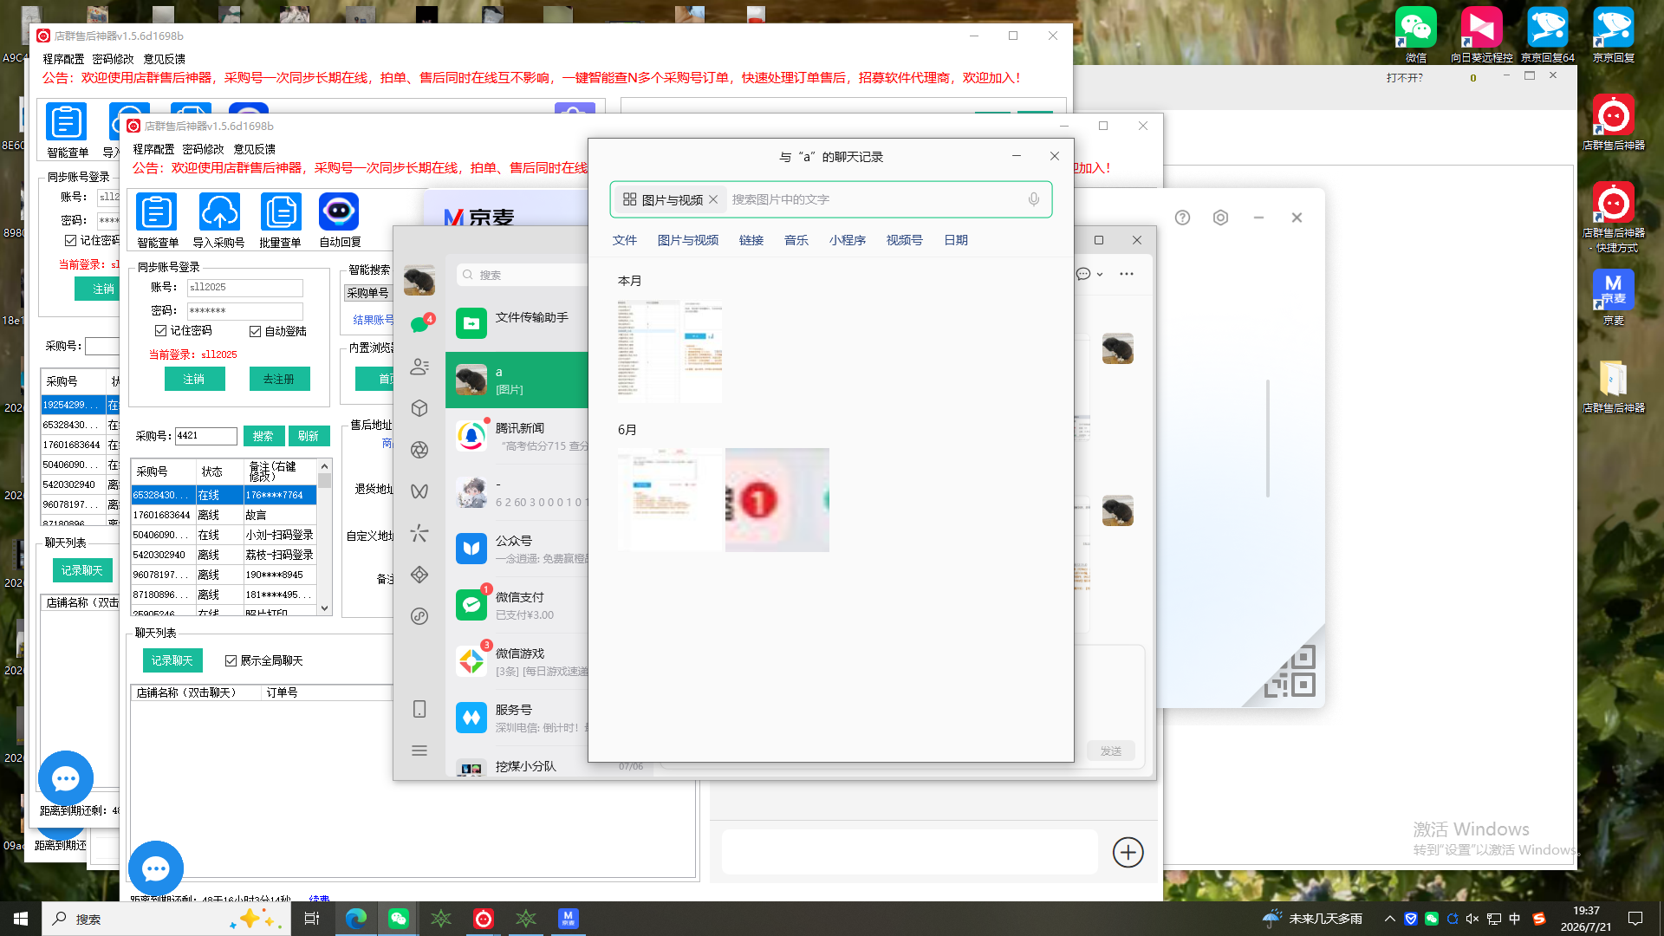Open the butterfly-shaped Channels icon in WeChat
The image size is (1664, 936).
[x=419, y=491]
